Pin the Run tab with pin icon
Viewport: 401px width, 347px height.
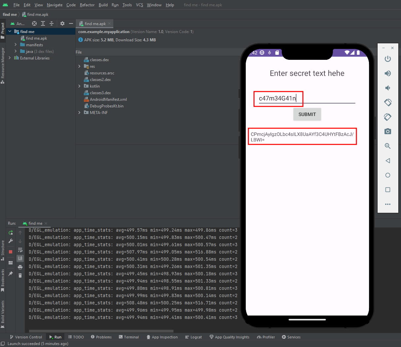pyautogui.click(x=11, y=274)
